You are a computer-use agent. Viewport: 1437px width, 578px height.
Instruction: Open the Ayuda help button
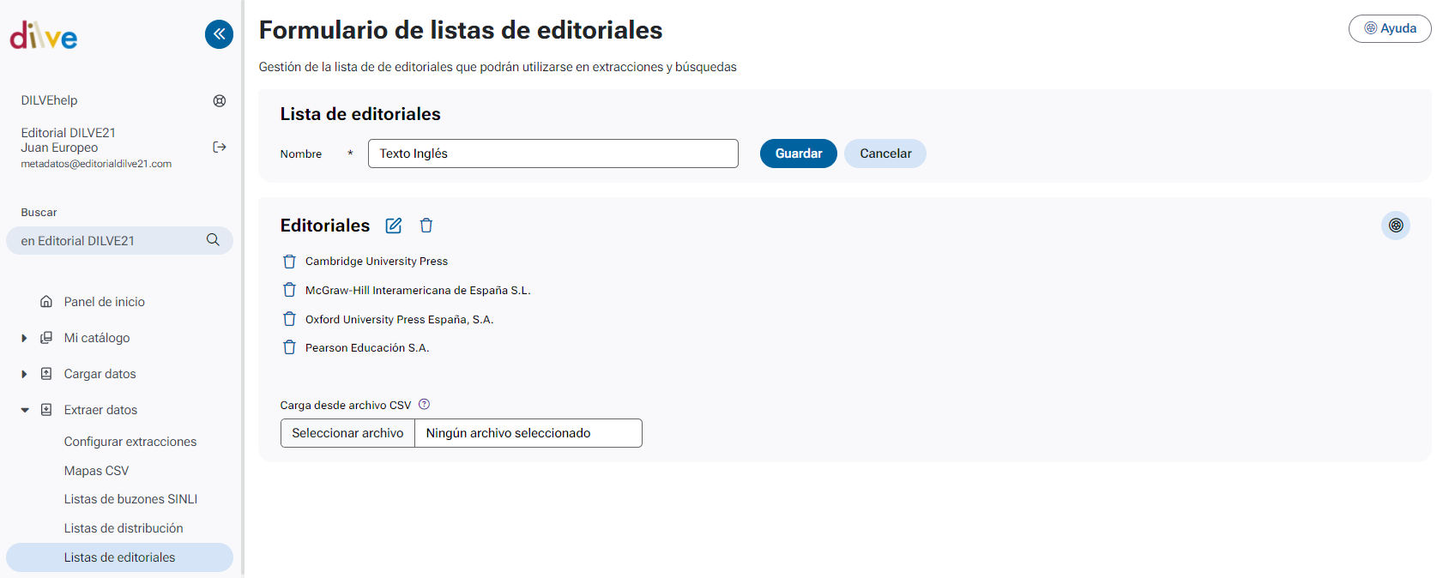tap(1390, 28)
